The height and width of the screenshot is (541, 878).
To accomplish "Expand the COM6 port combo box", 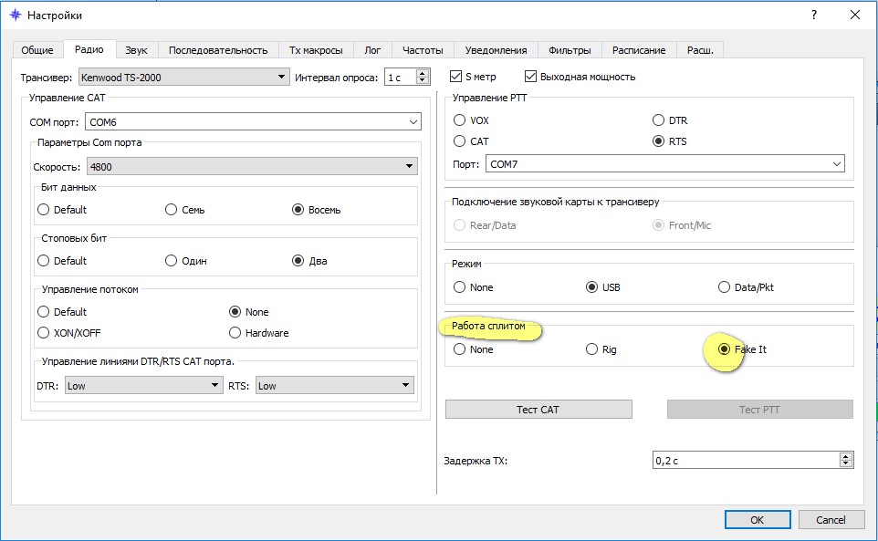I will click(x=253, y=121).
